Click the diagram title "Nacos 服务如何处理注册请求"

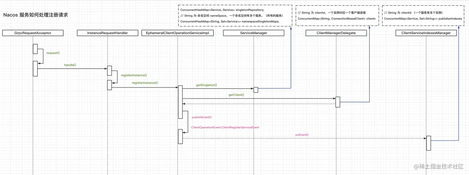[36, 15]
